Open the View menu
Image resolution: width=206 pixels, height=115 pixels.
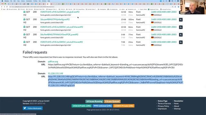tap(18, 1)
